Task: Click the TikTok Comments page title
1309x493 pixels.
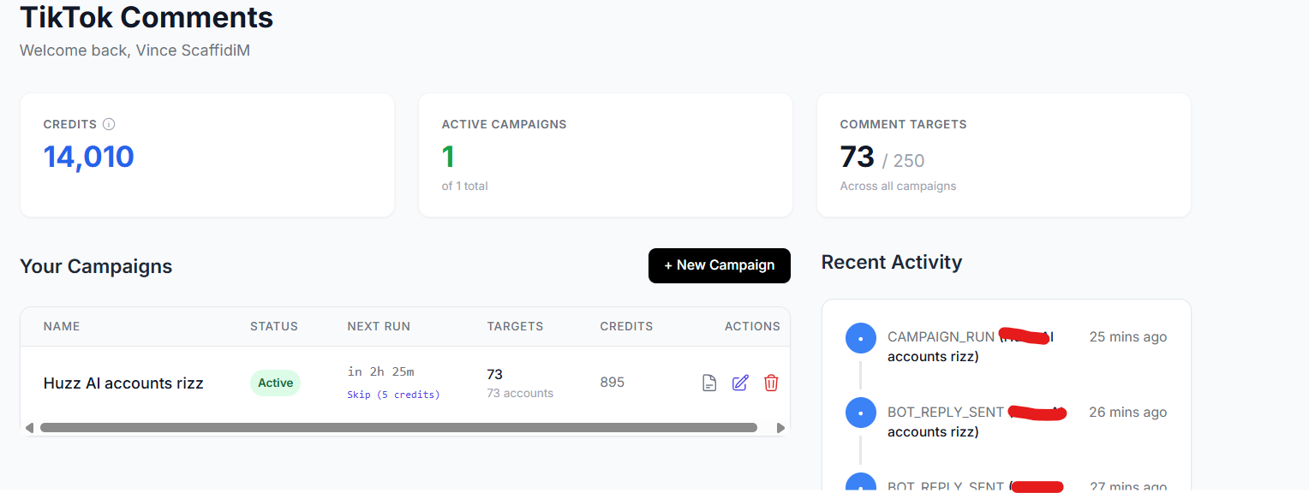Action: coord(146,17)
